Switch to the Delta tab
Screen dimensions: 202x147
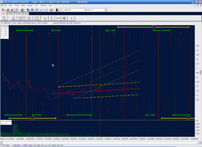[x=26, y=14]
